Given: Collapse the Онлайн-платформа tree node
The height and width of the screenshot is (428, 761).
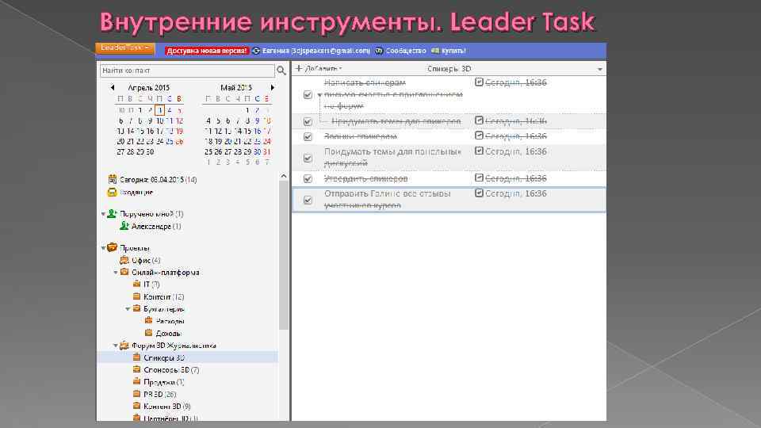Looking at the screenshot, I should (116, 272).
